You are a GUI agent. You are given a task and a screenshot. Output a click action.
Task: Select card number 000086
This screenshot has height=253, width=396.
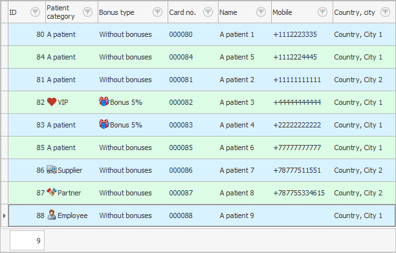[x=181, y=170]
